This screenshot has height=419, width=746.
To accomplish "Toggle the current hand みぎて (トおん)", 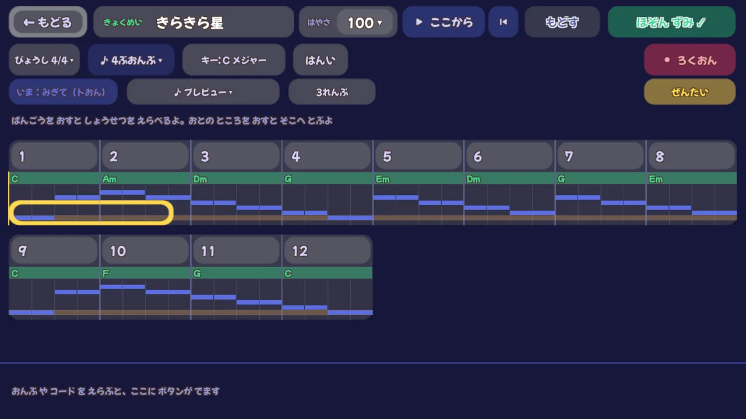I will pyautogui.click(x=64, y=92).
